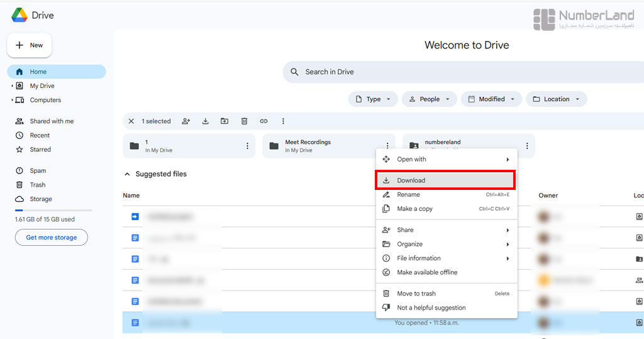Screen dimensions: 644x339
Task: Show Starred items
Action: pyautogui.click(x=40, y=150)
